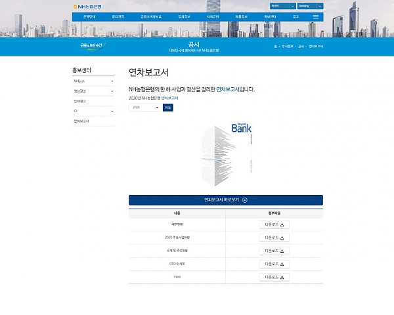Image resolution: width=394 pixels, height=315 pixels.
Task: Click the plus circle icon on 바로보기 bar
Action: point(245,200)
